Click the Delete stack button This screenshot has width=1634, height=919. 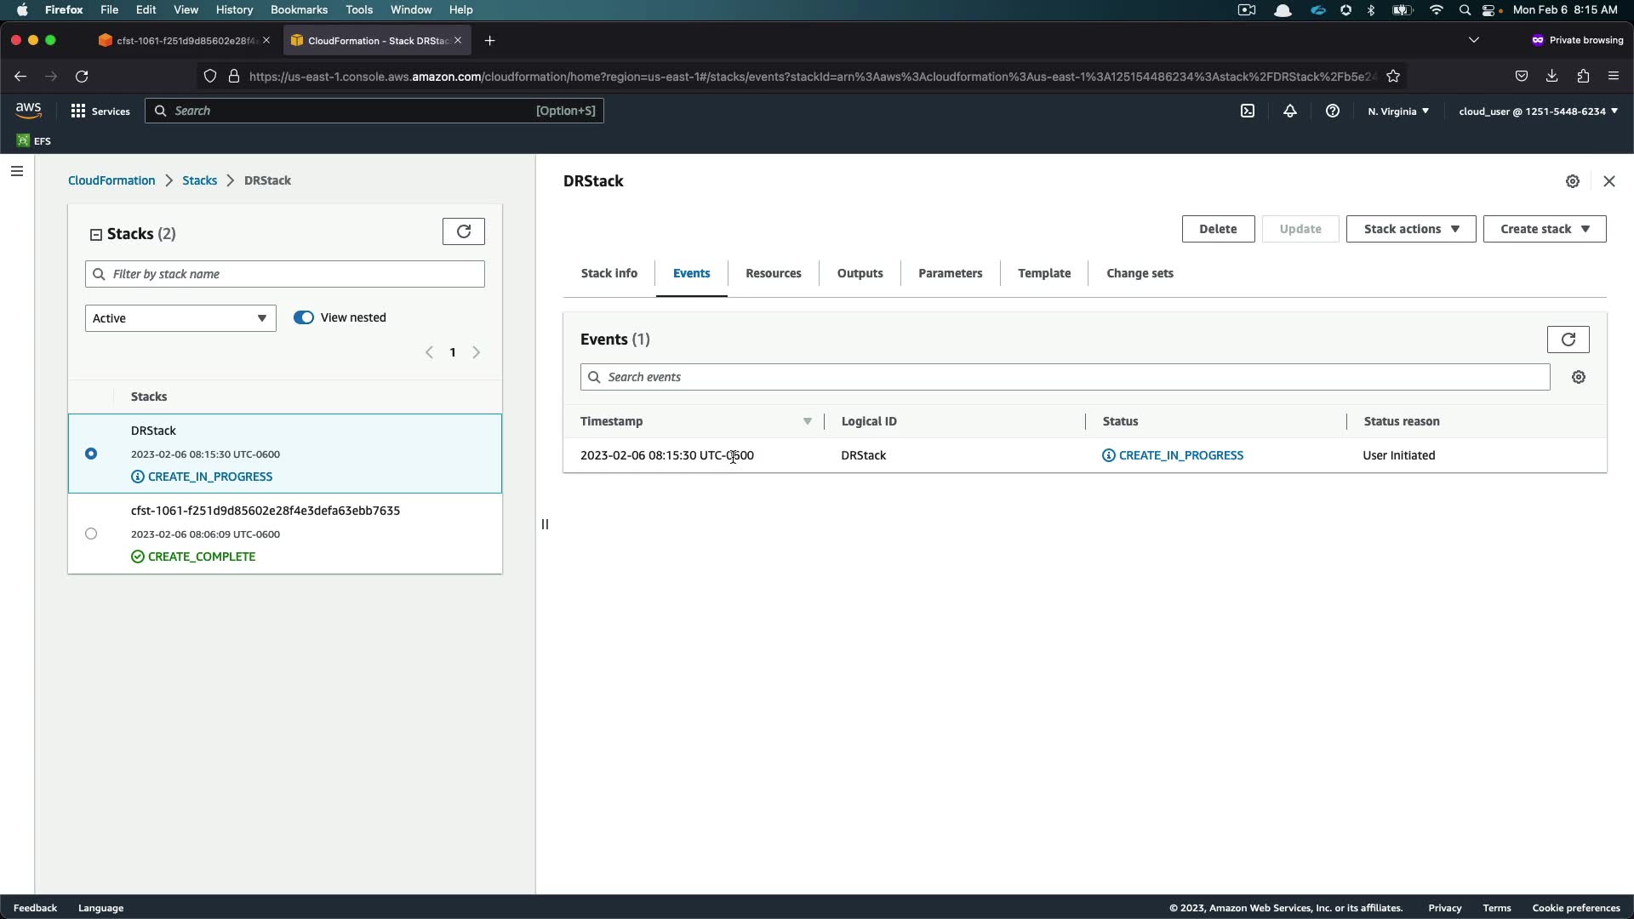tap(1217, 229)
